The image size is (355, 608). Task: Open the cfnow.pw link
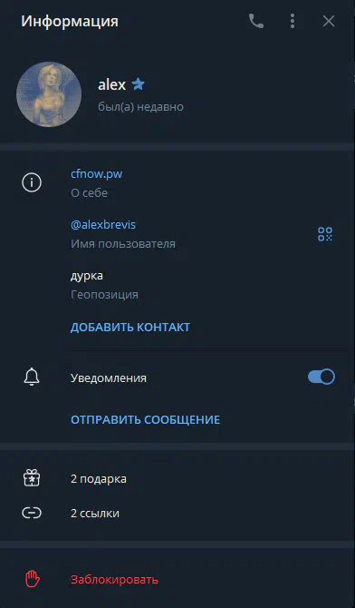click(x=96, y=173)
